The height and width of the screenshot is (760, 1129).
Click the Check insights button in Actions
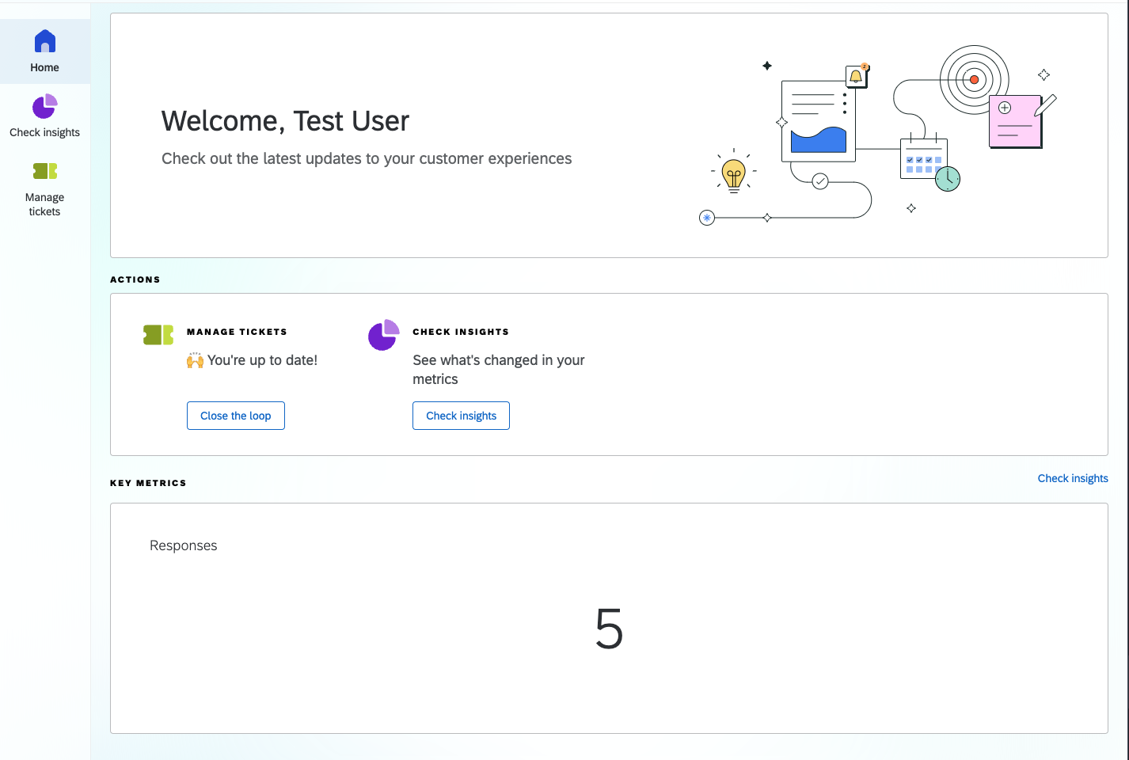[461, 416]
